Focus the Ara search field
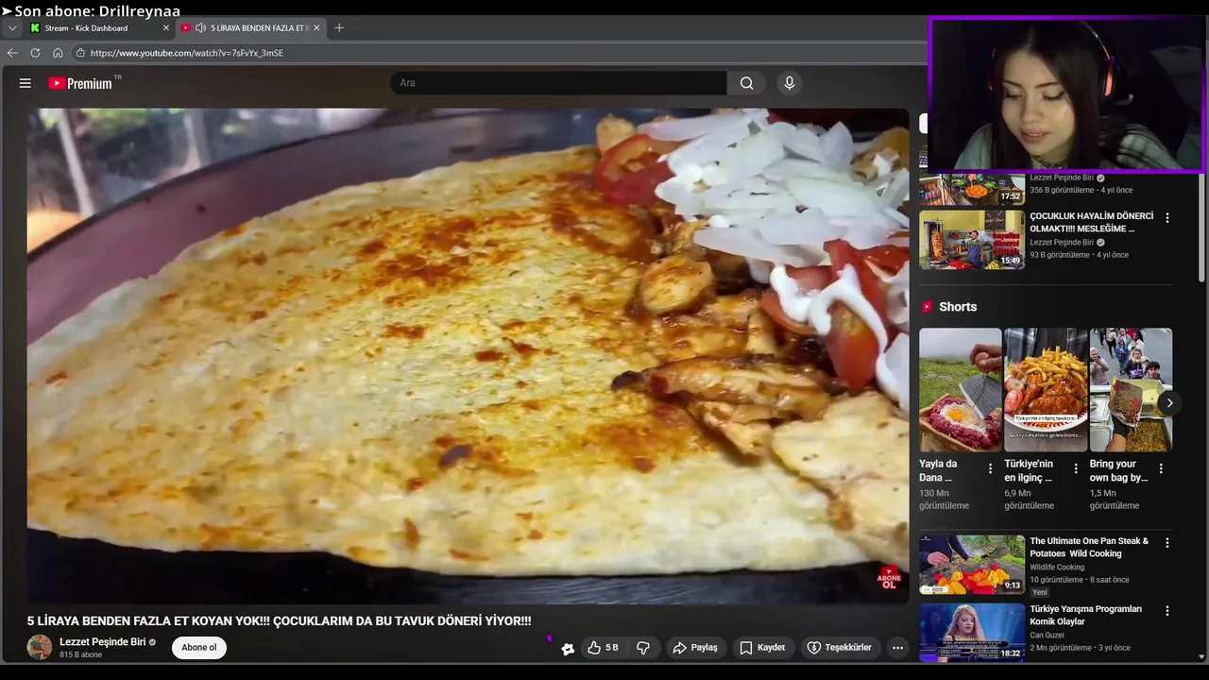1209x680 pixels. (558, 83)
